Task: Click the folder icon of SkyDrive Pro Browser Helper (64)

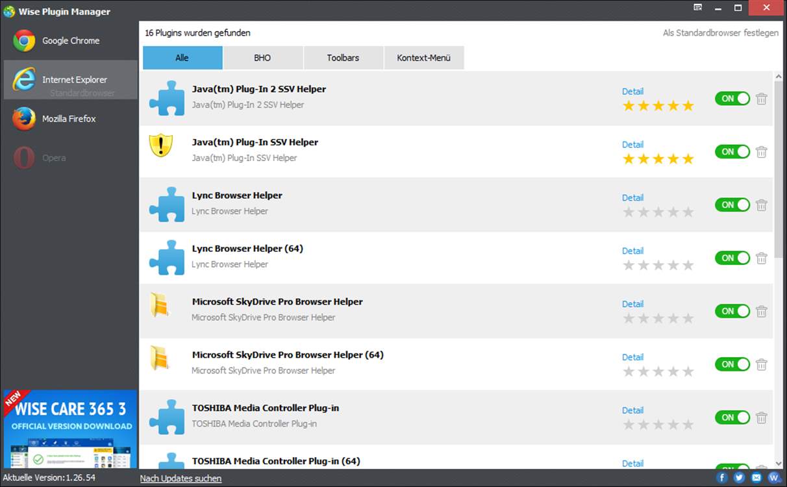Action: tap(160, 358)
